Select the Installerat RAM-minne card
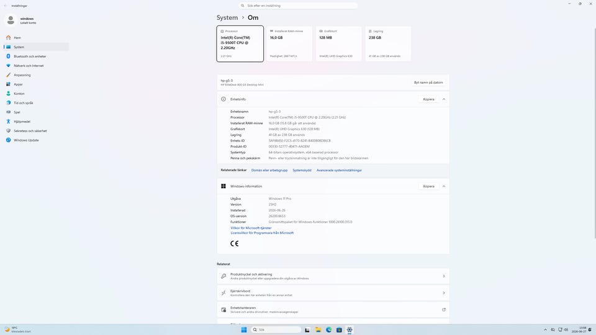This screenshot has height=335, width=596. point(289,43)
